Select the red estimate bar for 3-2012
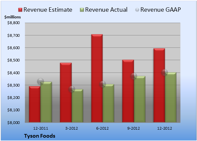This screenshot has width=197, height=141. (66, 93)
